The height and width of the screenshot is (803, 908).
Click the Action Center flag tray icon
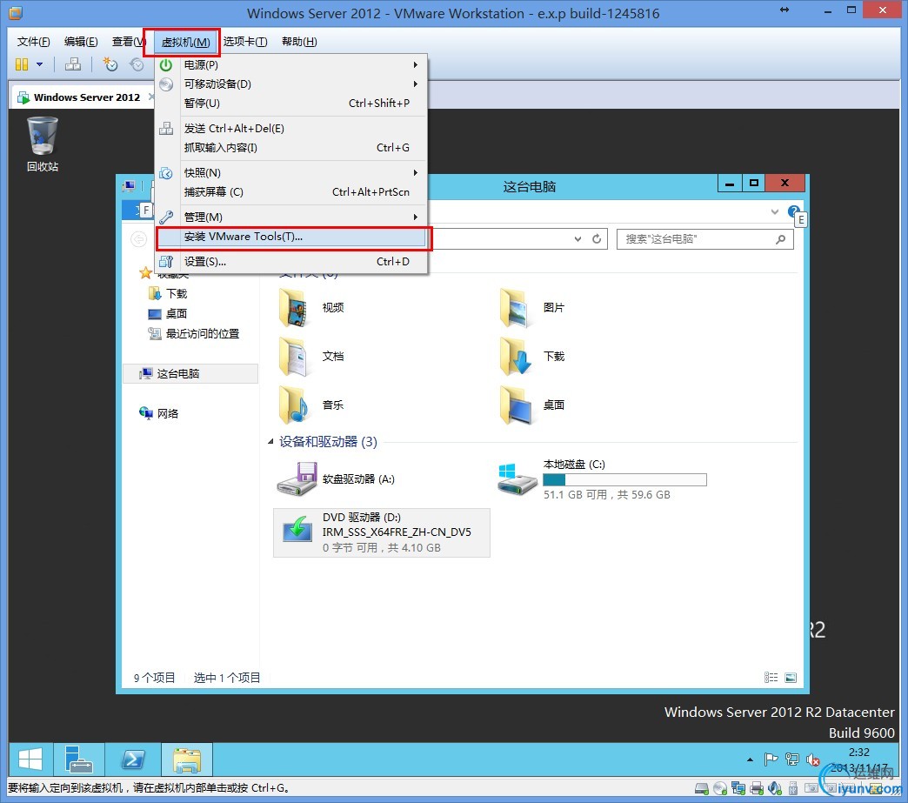point(771,759)
